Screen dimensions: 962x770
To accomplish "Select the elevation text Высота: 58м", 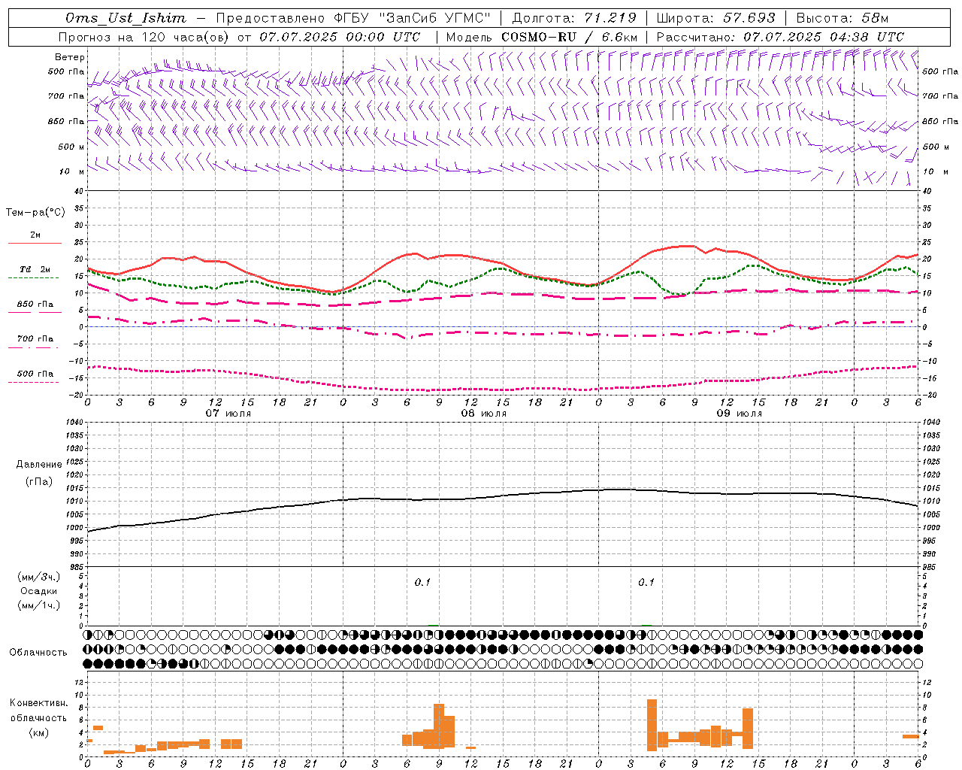I will [842, 18].
